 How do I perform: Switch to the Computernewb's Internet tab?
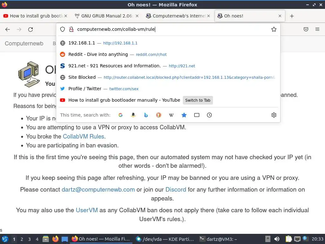(x=178, y=16)
